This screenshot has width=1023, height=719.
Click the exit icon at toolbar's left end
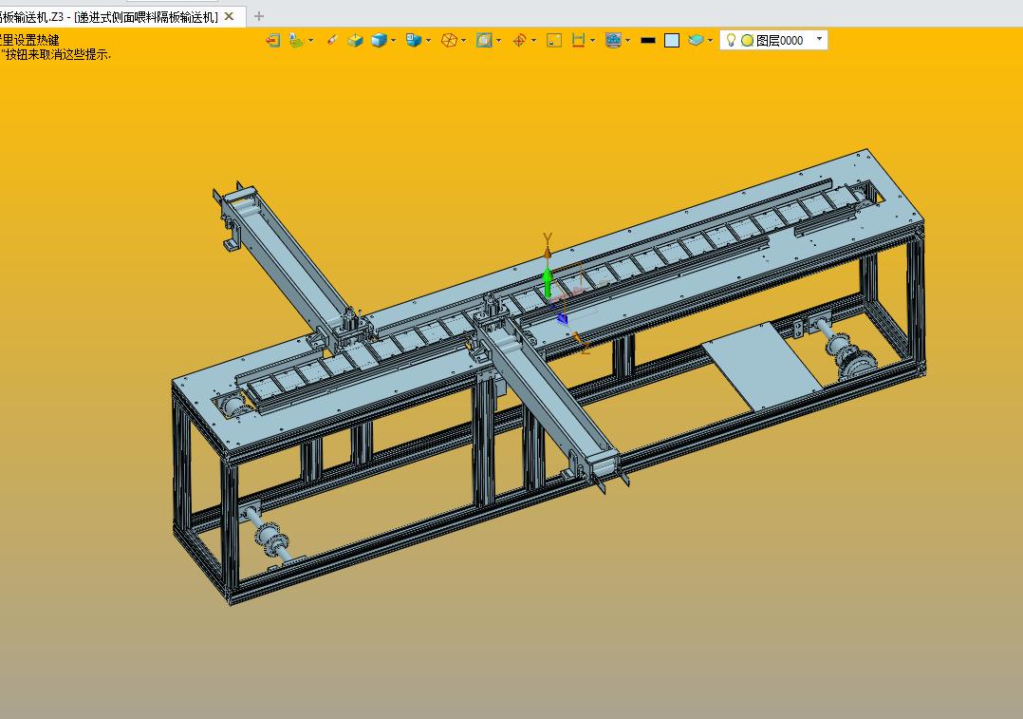coord(273,40)
